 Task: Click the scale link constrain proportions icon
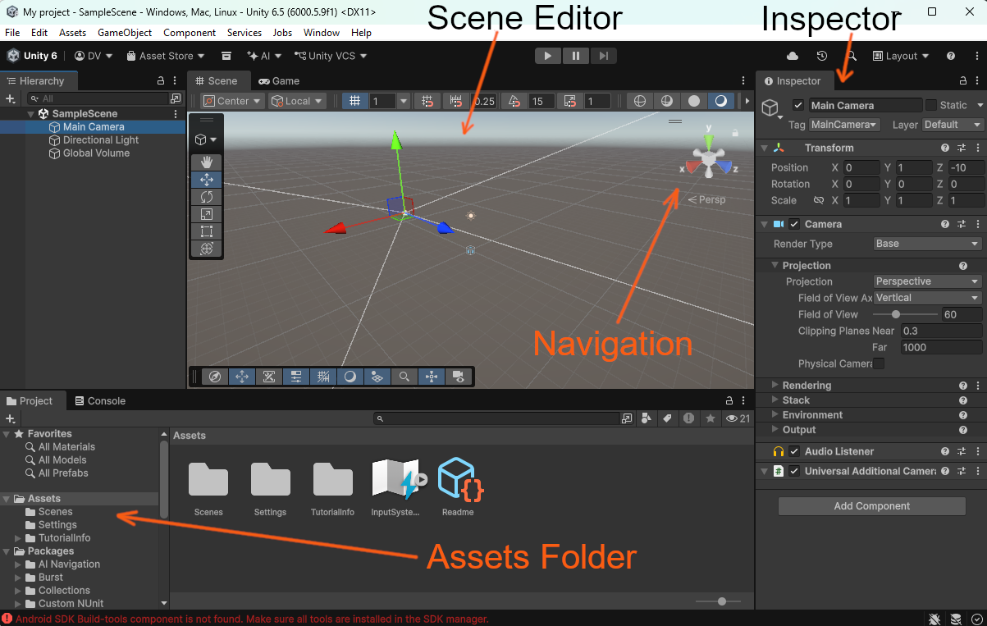coord(818,200)
